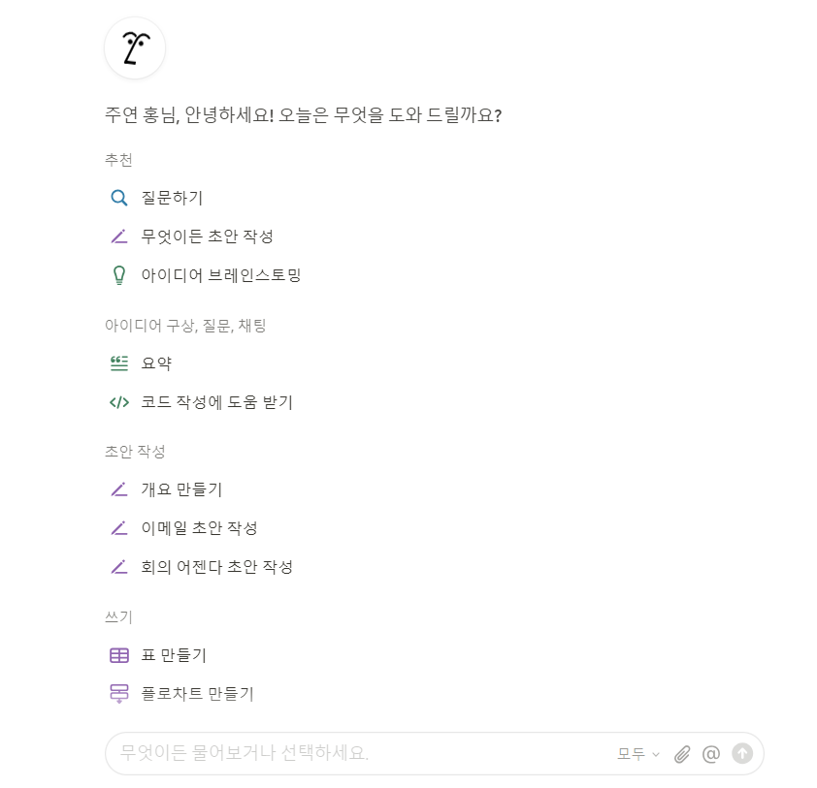This screenshot has width=817, height=788.
Task: Click the AI Companion avatar at the top
Action: [x=134, y=47]
